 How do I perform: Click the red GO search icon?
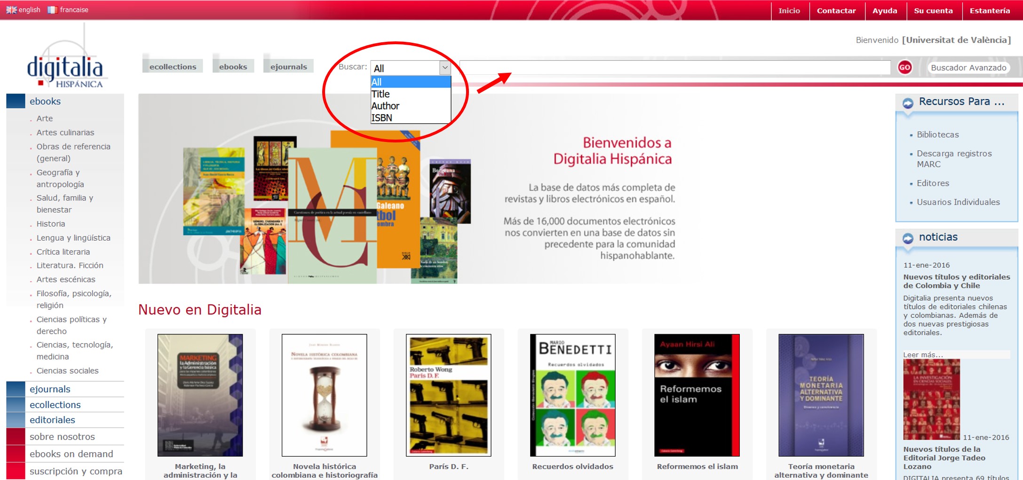pyautogui.click(x=904, y=68)
